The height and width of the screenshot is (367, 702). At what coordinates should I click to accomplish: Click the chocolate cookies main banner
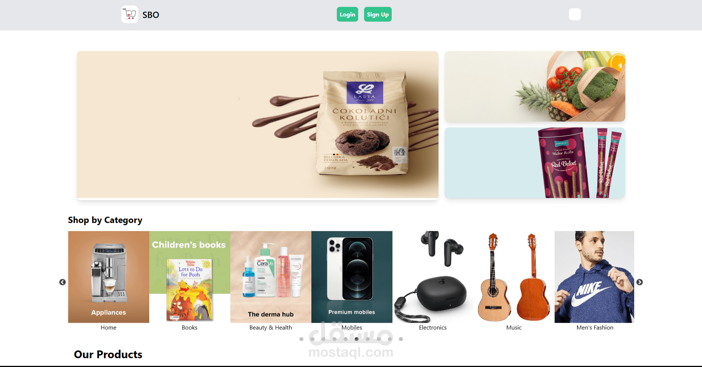[x=258, y=125]
